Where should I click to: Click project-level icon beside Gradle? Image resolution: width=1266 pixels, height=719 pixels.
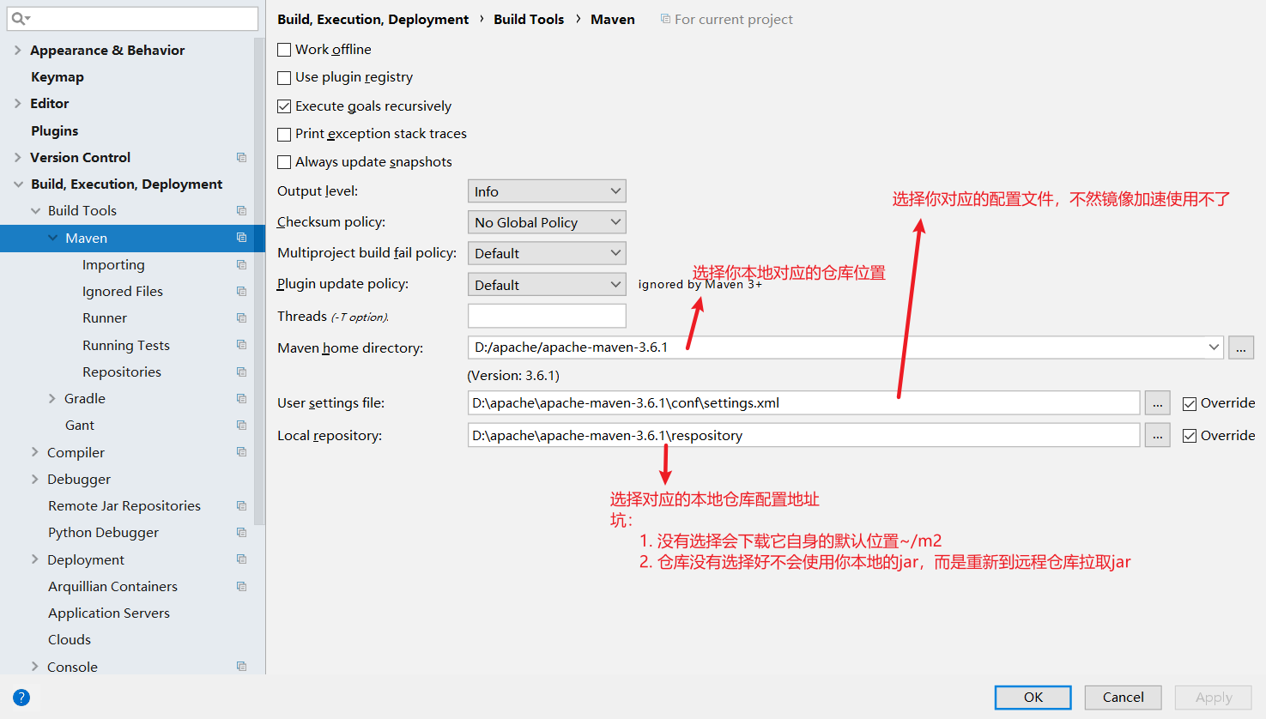(x=241, y=399)
